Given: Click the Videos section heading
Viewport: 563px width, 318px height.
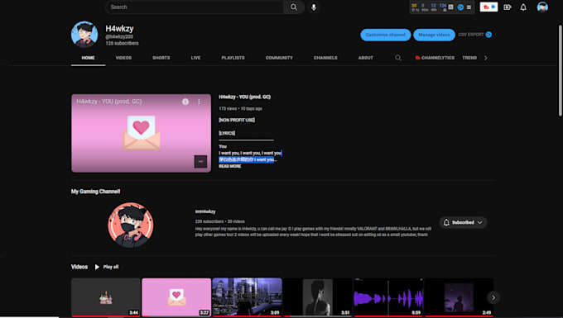Looking at the screenshot, I should pos(79,267).
